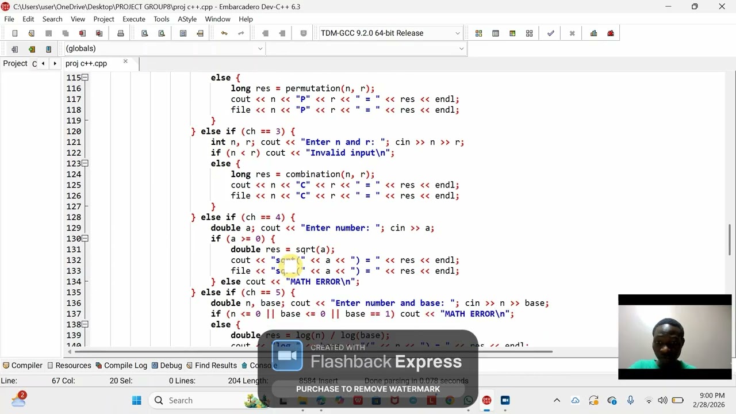736x414 pixels.
Task: Open the AStyle menu
Action: tap(187, 19)
